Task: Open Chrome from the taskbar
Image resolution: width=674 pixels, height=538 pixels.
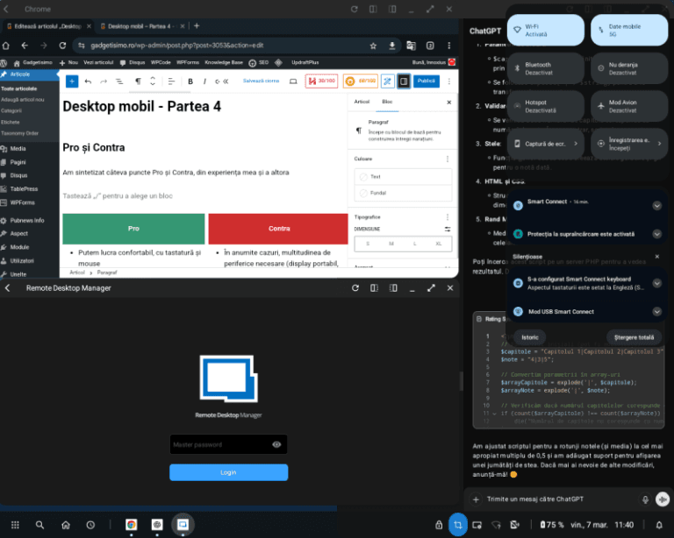Action: [x=131, y=525]
